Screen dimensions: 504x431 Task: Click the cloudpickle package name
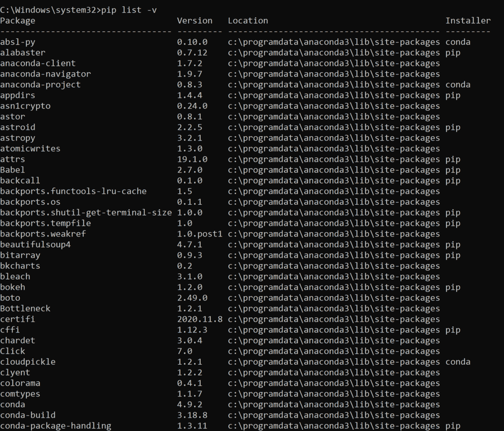pyautogui.click(x=27, y=362)
